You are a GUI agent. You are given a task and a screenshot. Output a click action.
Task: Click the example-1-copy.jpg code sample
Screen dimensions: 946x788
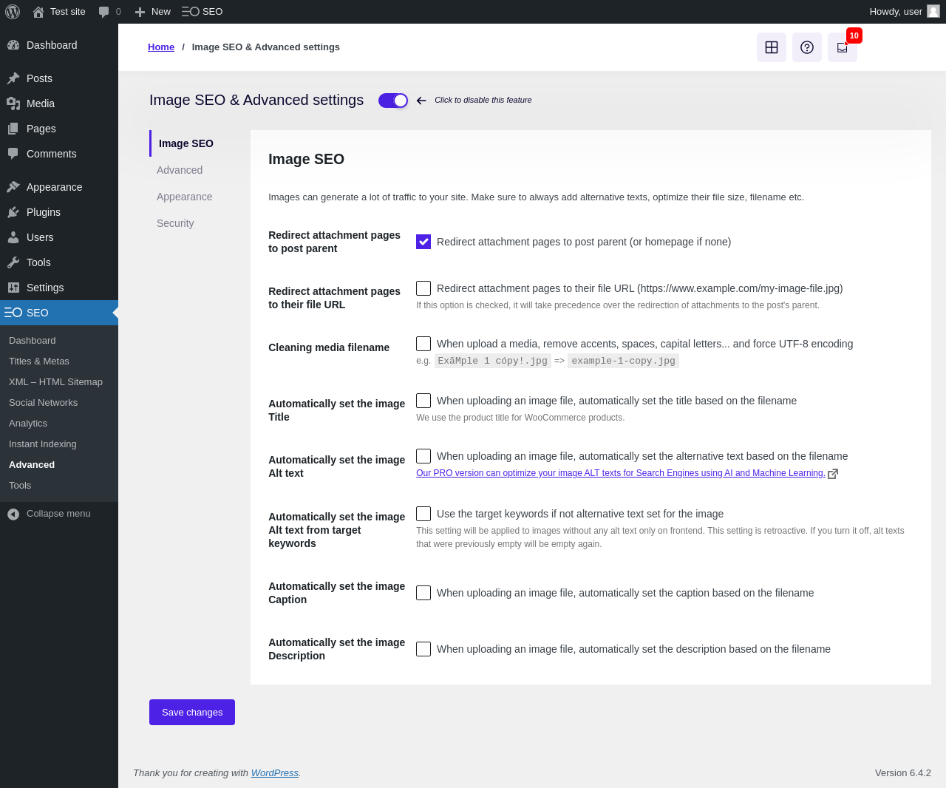pos(623,361)
